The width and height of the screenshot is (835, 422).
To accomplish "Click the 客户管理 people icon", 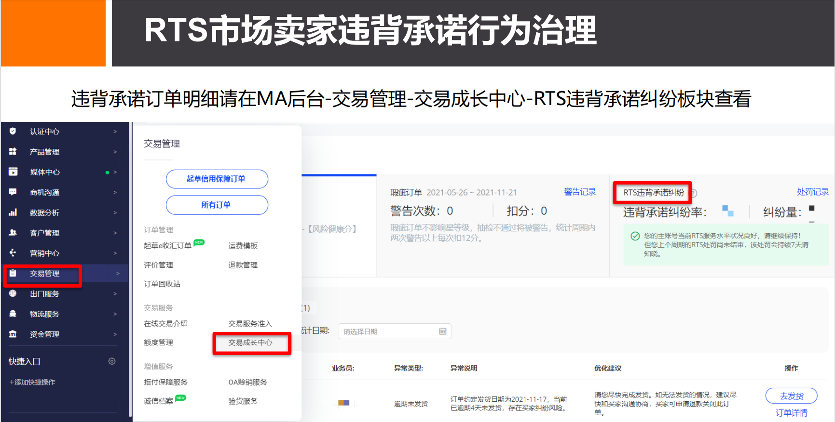I will pyautogui.click(x=13, y=232).
